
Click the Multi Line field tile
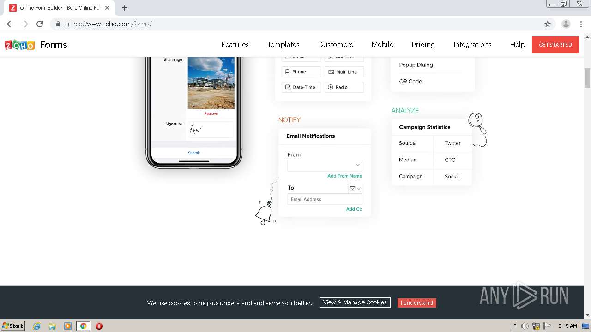(x=344, y=72)
